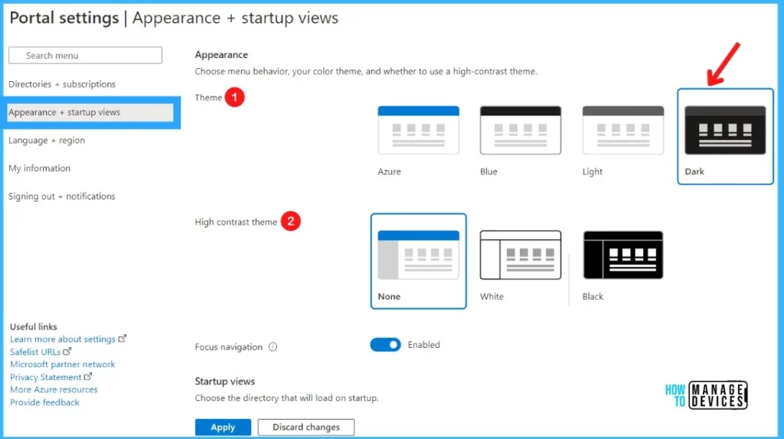Open Directories + subscriptions menu item

(62, 84)
